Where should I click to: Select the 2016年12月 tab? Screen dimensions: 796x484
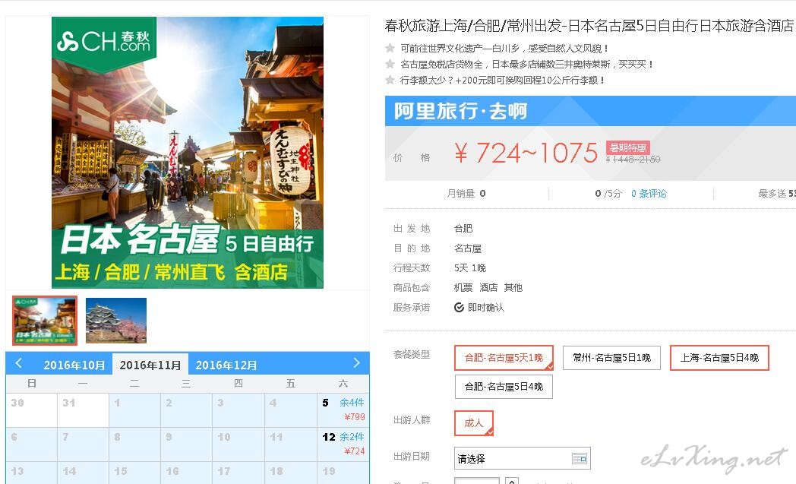tap(226, 365)
